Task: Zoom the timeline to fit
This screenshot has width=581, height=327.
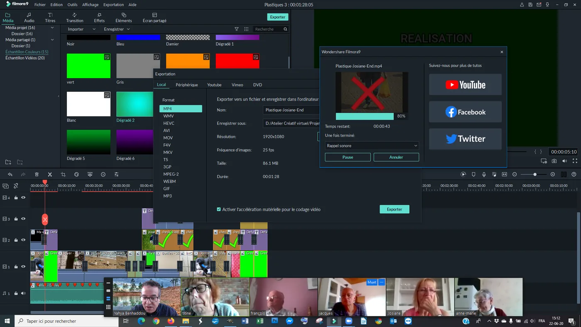Action: point(504,175)
